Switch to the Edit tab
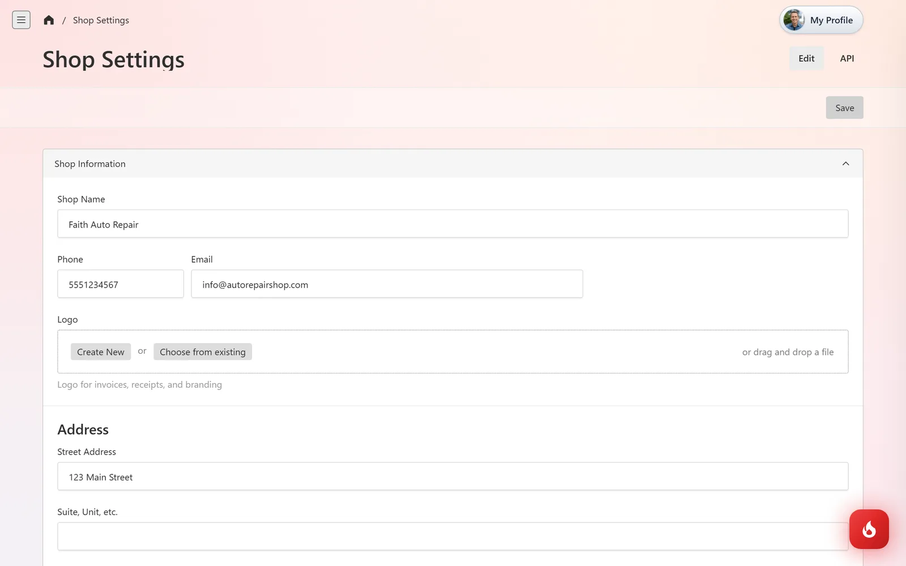The width and height of the screenshot is (906, 566). tap(806, 58)
